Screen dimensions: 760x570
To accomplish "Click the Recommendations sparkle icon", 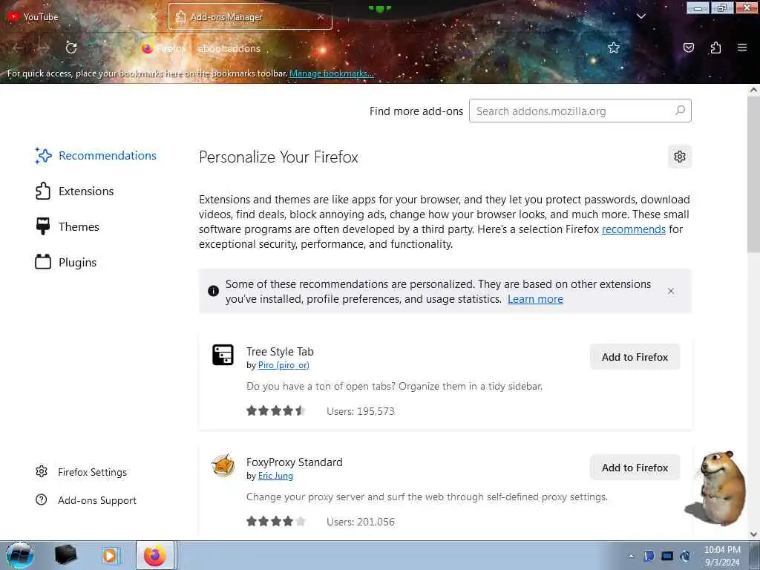I will point(42,156).
